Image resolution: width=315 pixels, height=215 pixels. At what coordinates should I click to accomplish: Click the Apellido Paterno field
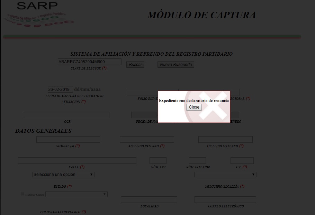coord(147,140)
